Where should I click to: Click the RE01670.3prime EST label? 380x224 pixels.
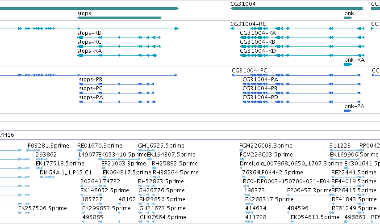click(x=100, y=146)
